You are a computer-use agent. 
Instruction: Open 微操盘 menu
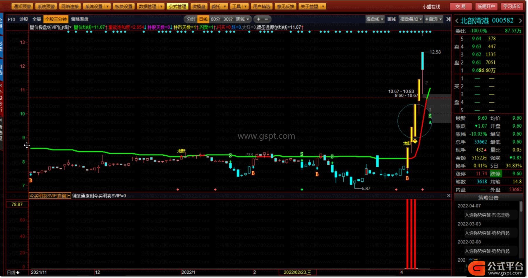(x=199, y=6)
